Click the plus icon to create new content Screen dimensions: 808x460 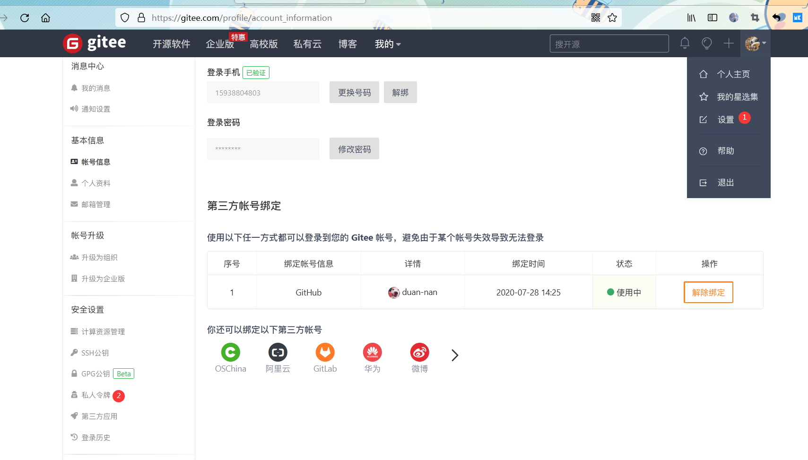point(728,43)
